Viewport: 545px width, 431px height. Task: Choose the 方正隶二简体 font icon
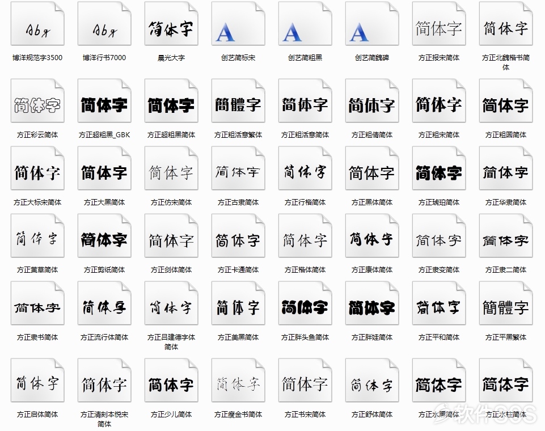[506, 235]
